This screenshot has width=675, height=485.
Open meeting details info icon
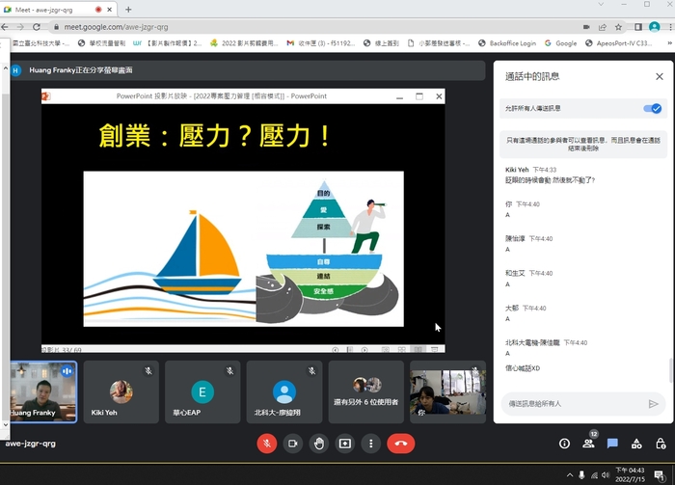tap(564, 444)
